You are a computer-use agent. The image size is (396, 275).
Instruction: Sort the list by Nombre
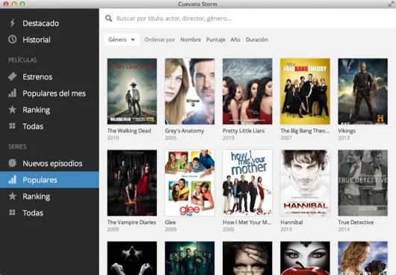pos(191,40)
